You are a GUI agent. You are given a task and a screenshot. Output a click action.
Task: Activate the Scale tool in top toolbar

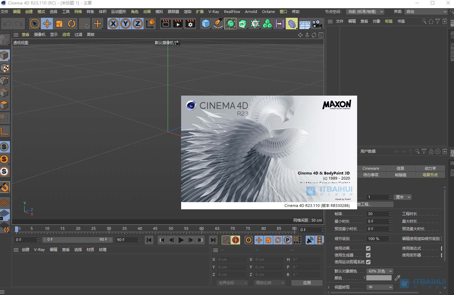pos(59,24)
